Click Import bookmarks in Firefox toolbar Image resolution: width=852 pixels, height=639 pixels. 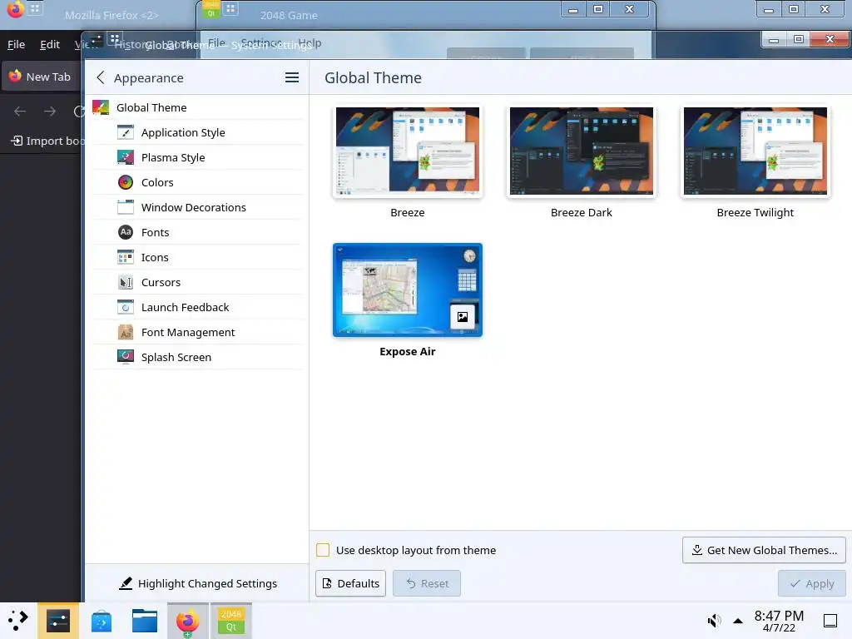click(x=47, y=141)
